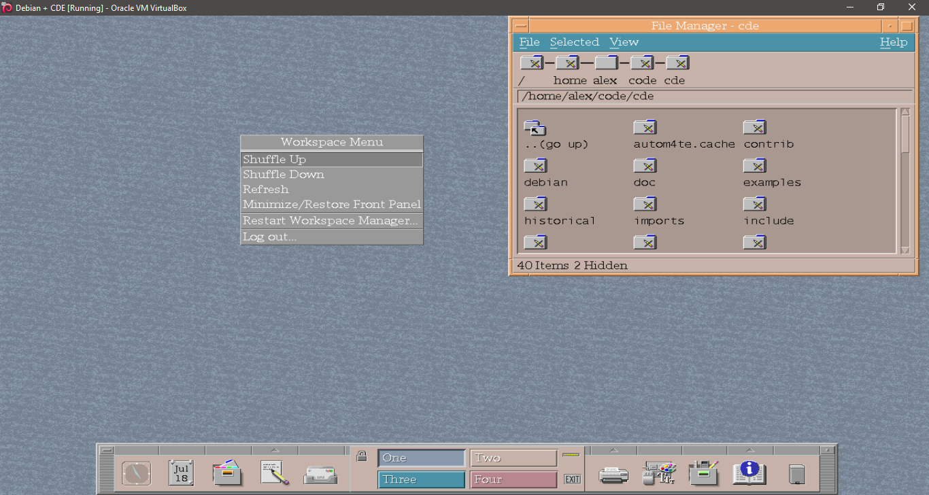Launch File Manager from the front panel drawer icon
This screenshot has height=495, width=929.
[x=227, y=473]
